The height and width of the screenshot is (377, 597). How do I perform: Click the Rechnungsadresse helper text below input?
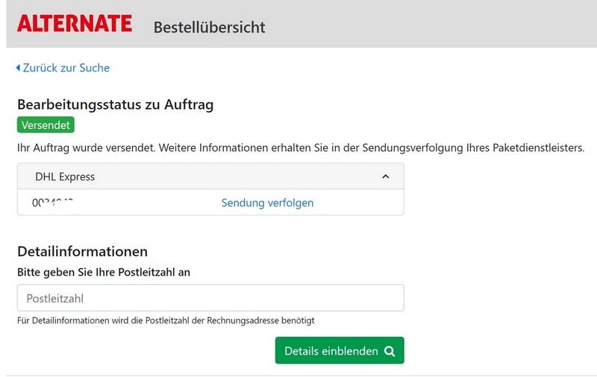coord(166,320)
